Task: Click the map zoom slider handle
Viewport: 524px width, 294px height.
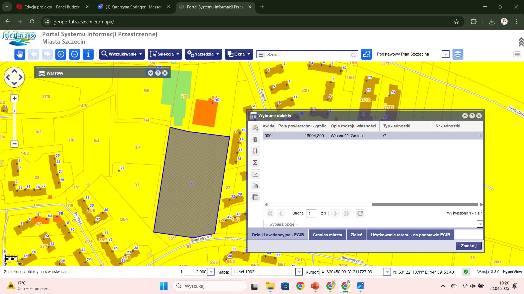Action: pos(14,111)
